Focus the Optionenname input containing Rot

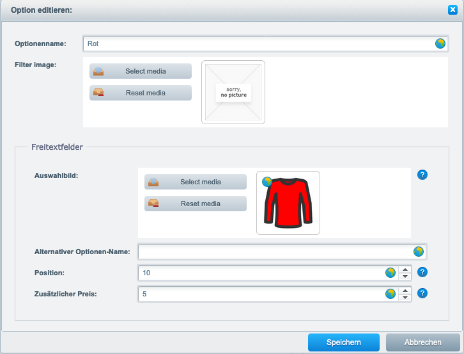point(265,44)
